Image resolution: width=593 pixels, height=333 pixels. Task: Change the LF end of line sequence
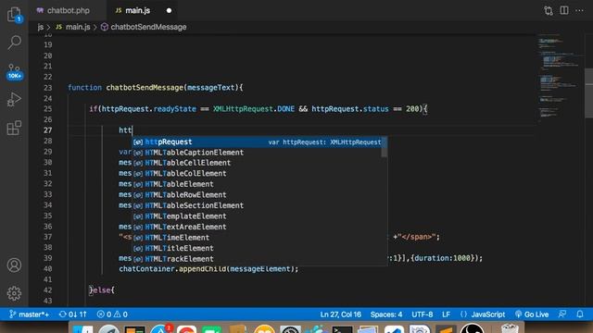447,314
